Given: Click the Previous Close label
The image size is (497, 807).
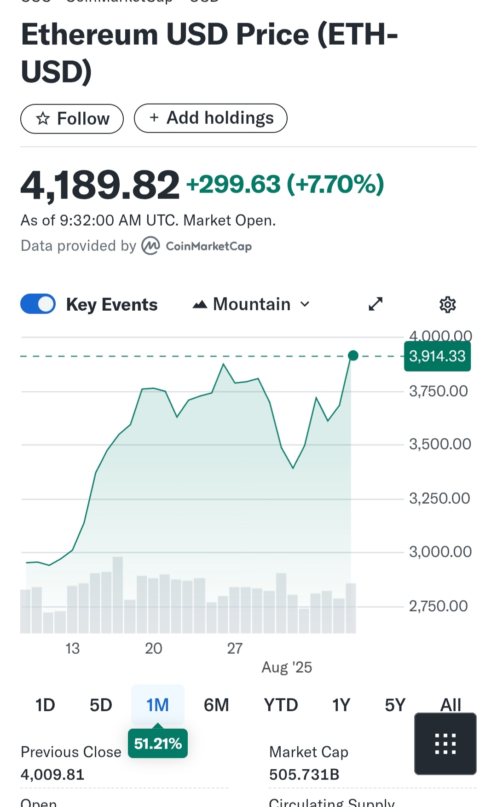Looking at the screenshot, I should pos(71,752).
